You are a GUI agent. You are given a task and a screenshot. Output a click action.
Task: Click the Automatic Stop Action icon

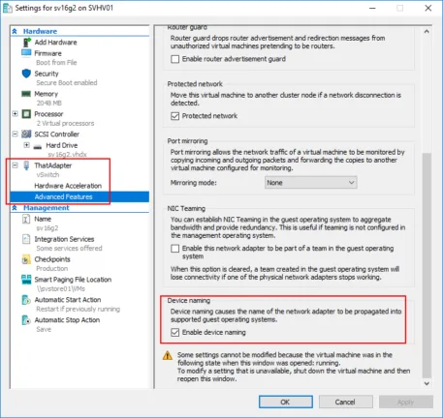pyautogui.click(x=26, y=320)
